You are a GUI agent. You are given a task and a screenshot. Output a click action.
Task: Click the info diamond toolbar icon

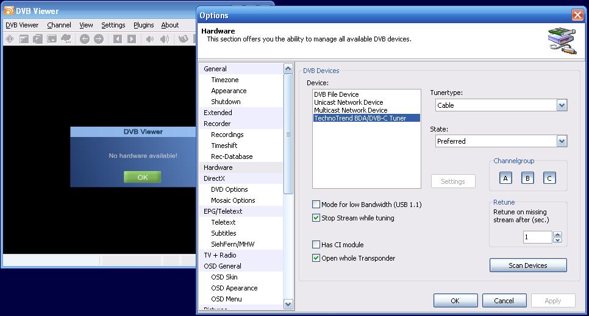pyautogui.click(x=10, y=39)
